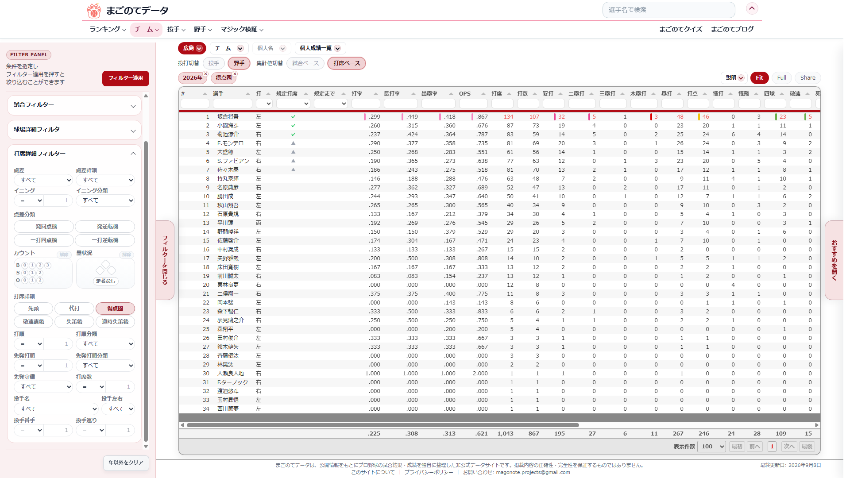
Task: Select 打席ベース aggregation toggle
Action: tap(347, 63)
